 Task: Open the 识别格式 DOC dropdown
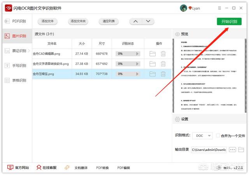(x=202, y=136)
